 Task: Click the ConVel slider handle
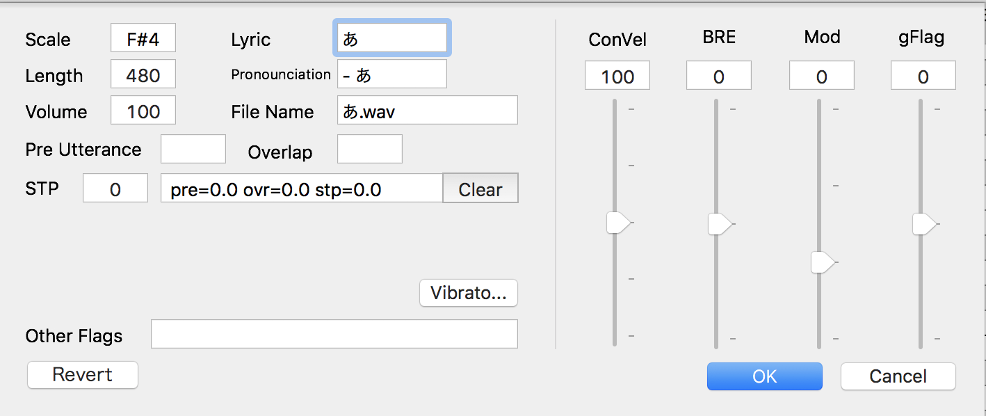[x=617, y=223]
